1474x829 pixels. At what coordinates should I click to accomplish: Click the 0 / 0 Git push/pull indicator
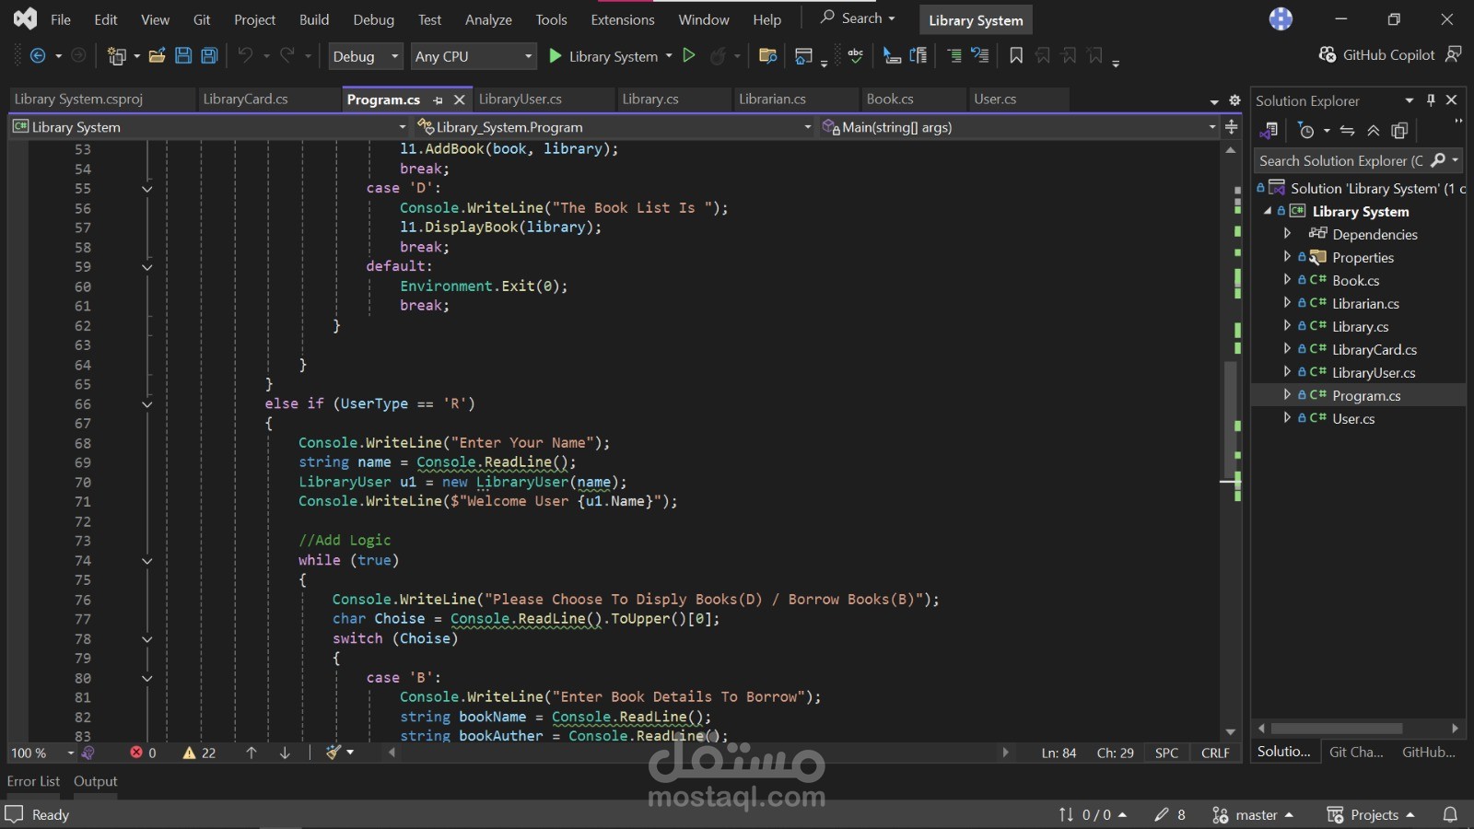(1093, 814)
